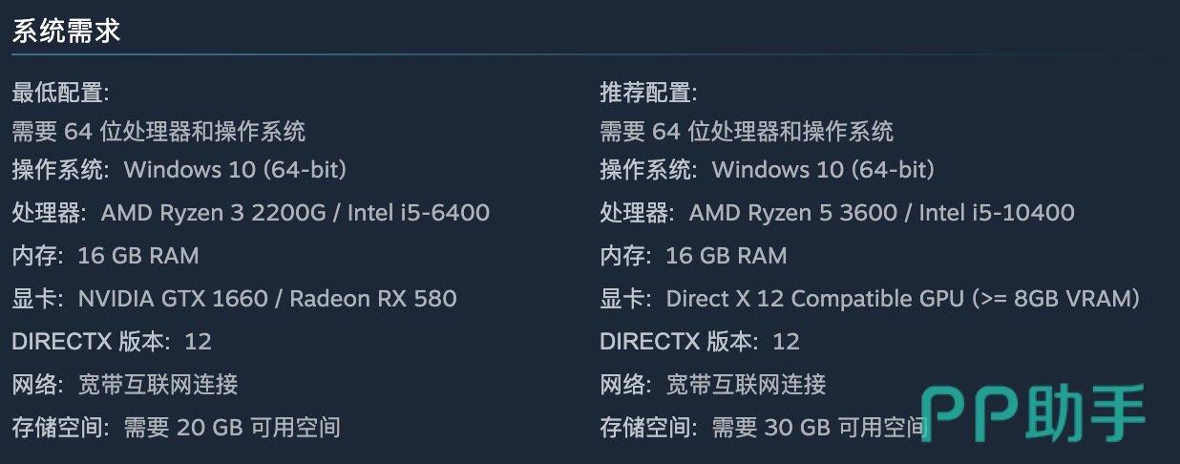Click the 最低配置 label
The image size is (1180, 464).
[x=60, y=93]
